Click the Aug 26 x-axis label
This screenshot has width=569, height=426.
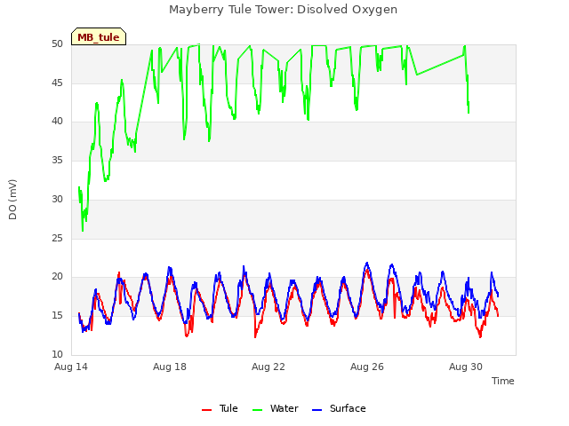click(367, 367)
